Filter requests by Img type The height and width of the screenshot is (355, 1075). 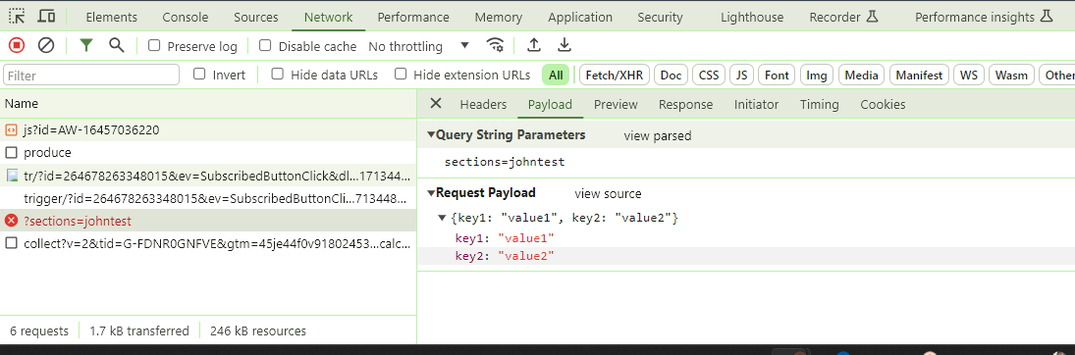pyautogui.click(x=817, y=75)
